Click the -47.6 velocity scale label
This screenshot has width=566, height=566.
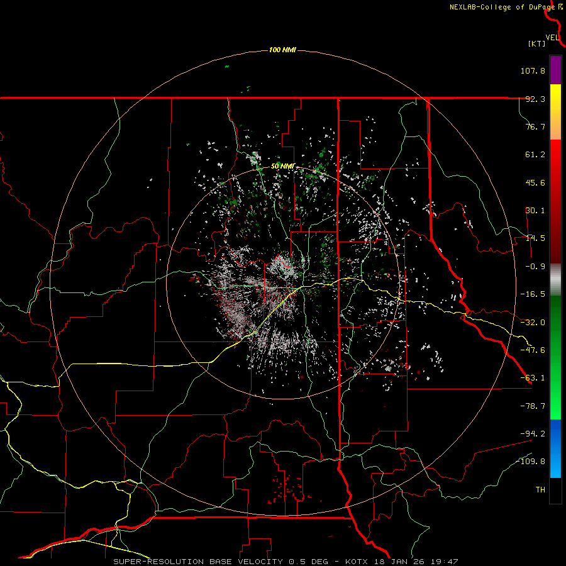533,350
